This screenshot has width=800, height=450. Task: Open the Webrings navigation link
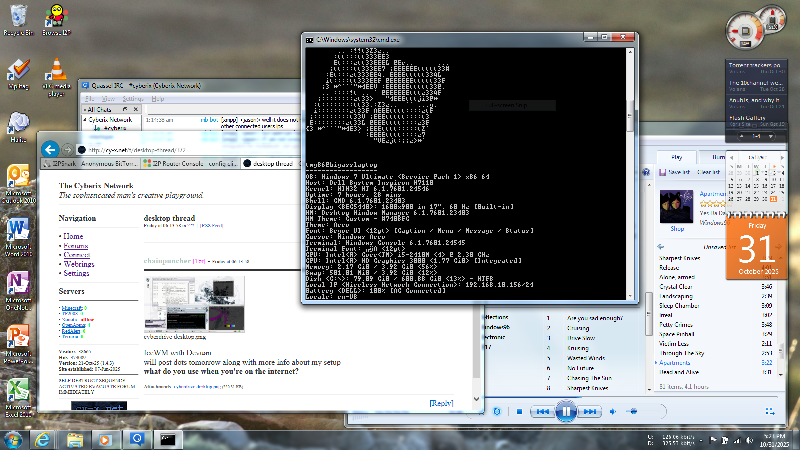pos(79,264)
